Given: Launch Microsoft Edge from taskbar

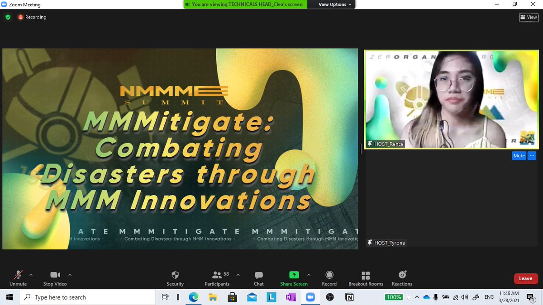Looking at the screenshot, I should tap(194, 297).
